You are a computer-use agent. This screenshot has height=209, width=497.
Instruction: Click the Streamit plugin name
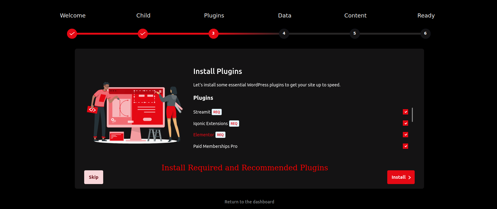pos(202,112)
